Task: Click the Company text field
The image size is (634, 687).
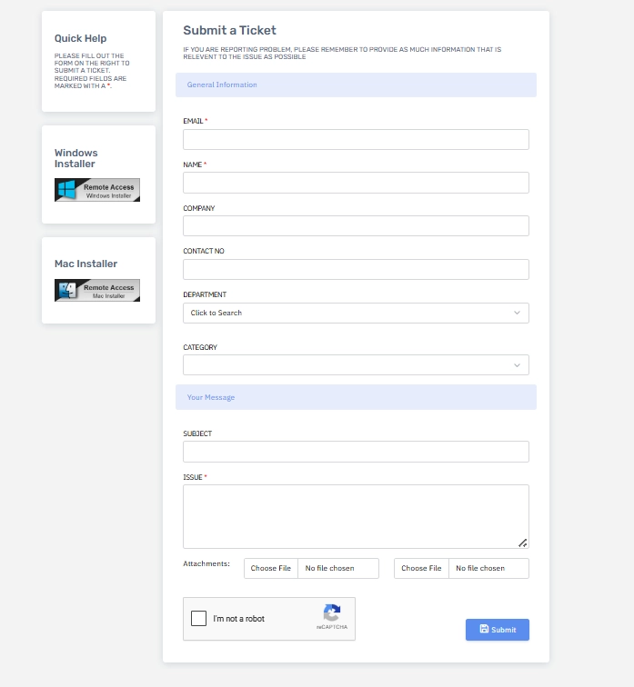Action: 356,226
